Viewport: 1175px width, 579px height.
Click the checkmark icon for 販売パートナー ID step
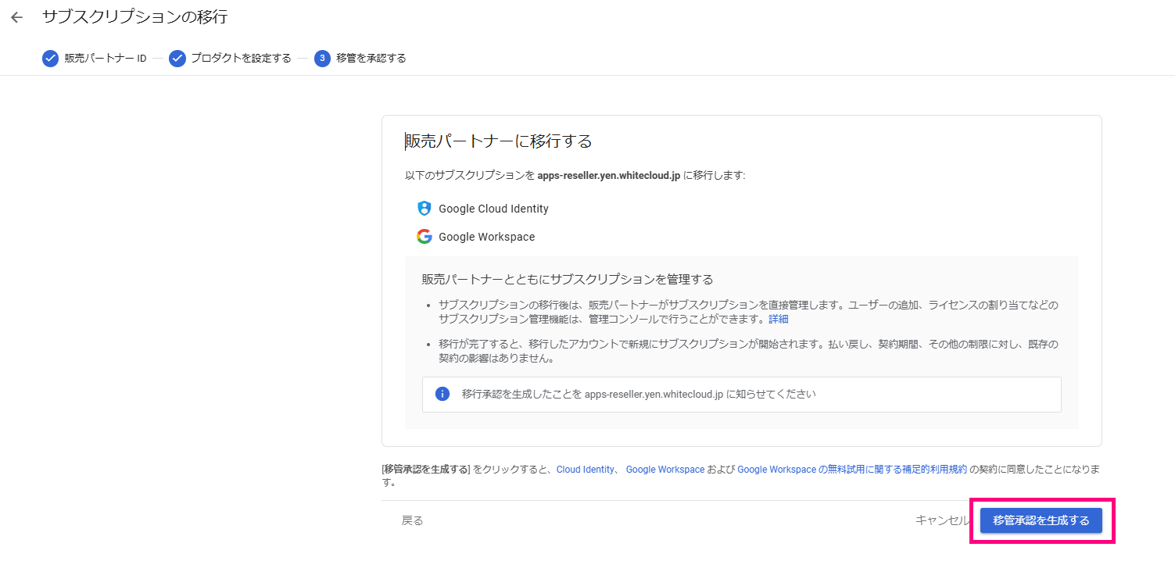[50, 59]
